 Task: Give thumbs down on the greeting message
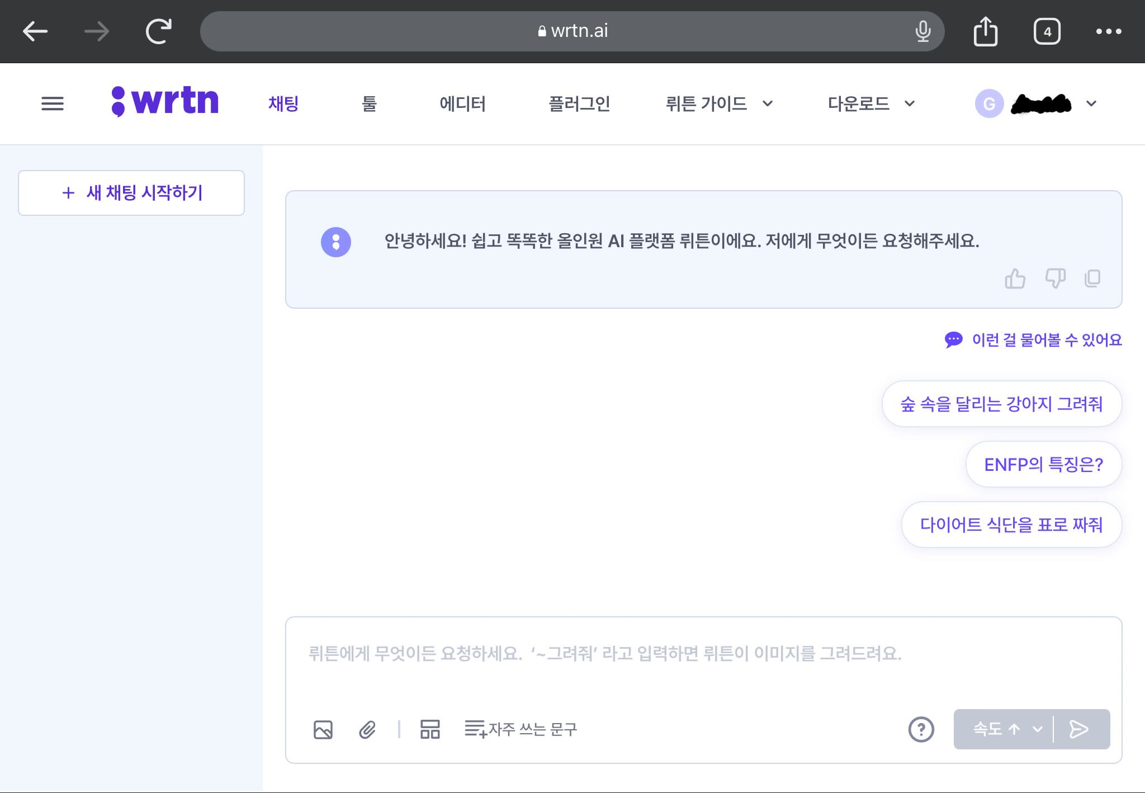[x=1053, y=279]
